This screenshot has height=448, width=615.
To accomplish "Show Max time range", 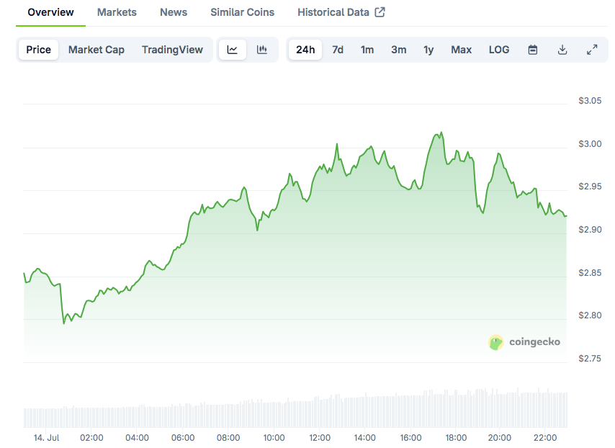I will 461,50.
